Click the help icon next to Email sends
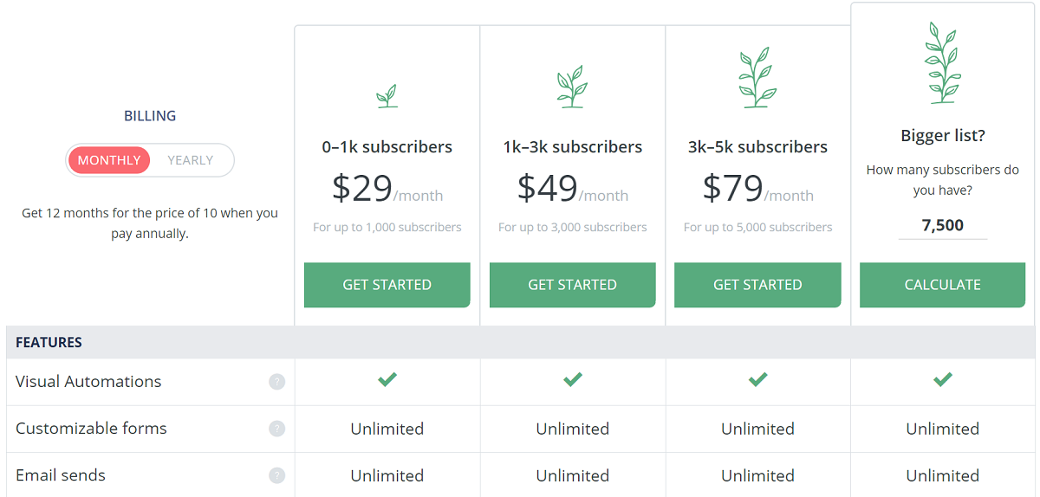The width and height of the screenshot is (1040, 497). pyautogui.click(x=276, y=475)
